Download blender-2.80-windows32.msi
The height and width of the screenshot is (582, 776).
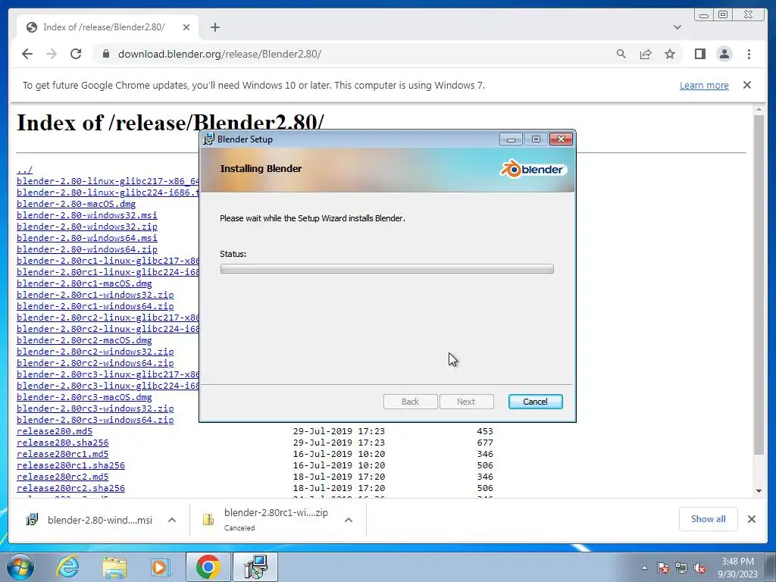click(86, 215)
